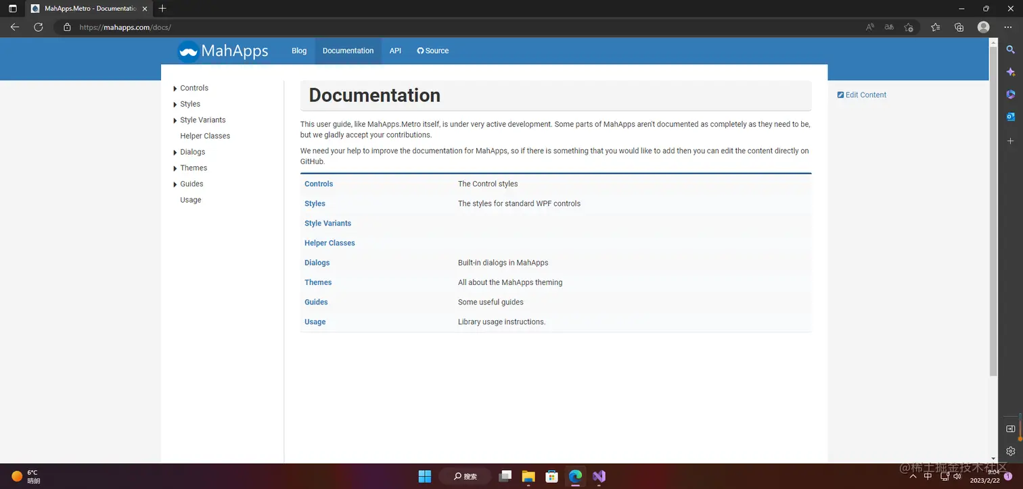Open browser Collections icon
The image size is (1023, 489).
pos(959,28)
